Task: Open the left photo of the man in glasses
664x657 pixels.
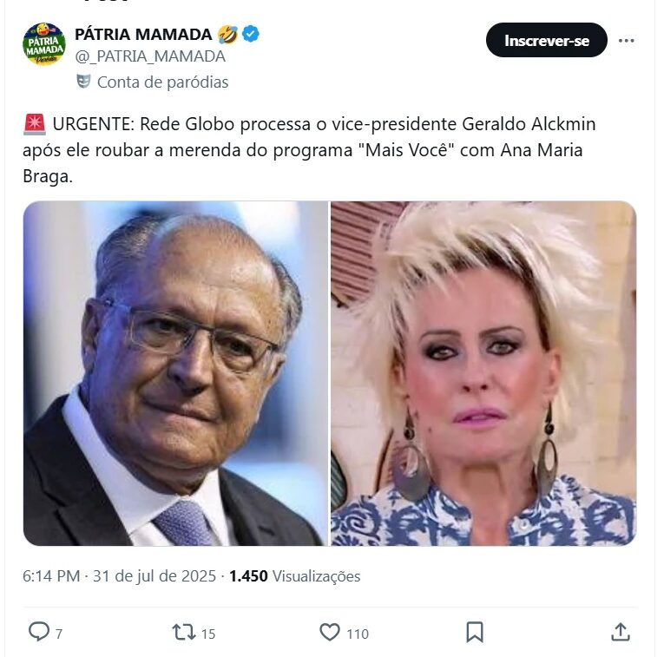Action: pyautogui.click(x=175, y=373)
